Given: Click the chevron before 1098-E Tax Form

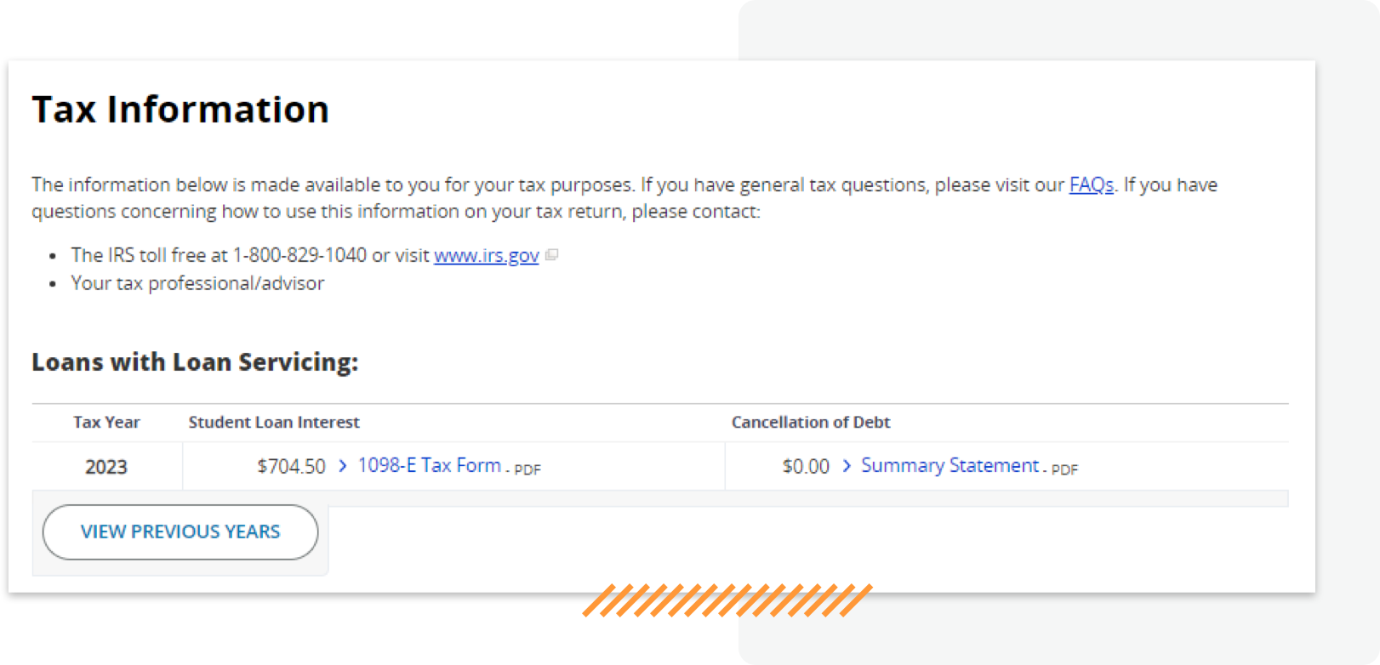Looking at the screenshot, I should 342,466.
